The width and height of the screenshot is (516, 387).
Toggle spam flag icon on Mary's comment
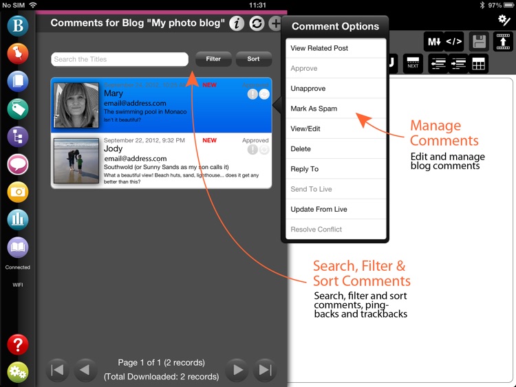click(252, 94)
